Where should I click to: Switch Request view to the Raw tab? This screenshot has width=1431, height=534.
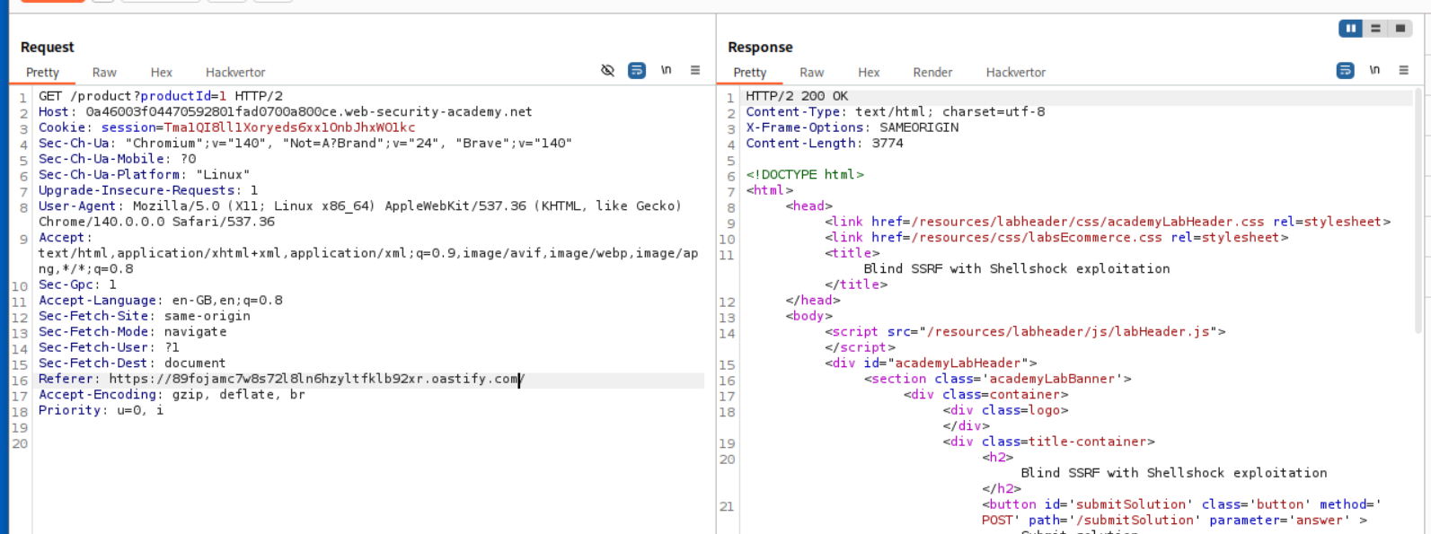point(104,73)
